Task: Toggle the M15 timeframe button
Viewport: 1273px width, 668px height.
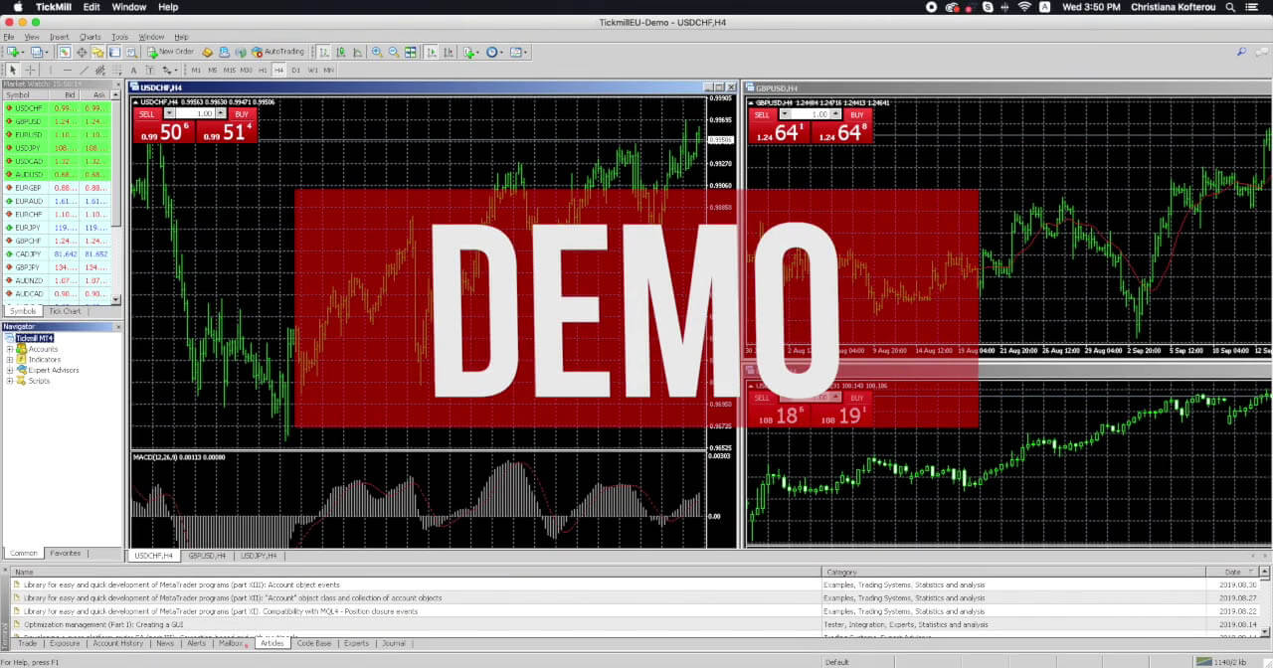Action: [x=229, y=70]
